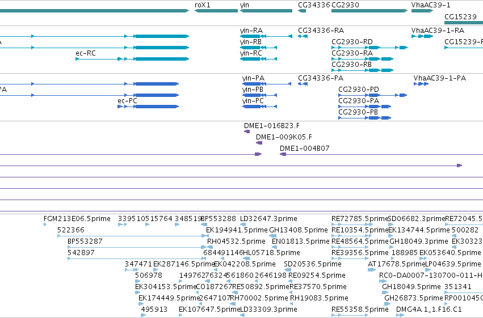Image resolution: width=483 pixels, height=318 pixels.
Task: Open EST EN01813.5prime label
Action: point(301,241)
